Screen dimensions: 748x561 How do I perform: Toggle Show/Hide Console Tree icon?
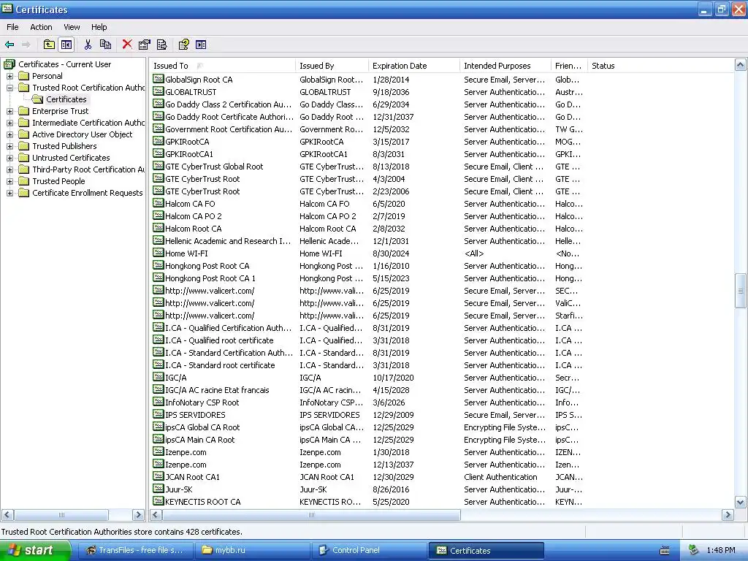point(66,45)
